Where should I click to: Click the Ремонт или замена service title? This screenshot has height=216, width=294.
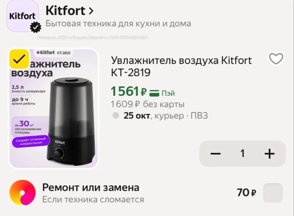pyautogui.click(x=91, y=187)
